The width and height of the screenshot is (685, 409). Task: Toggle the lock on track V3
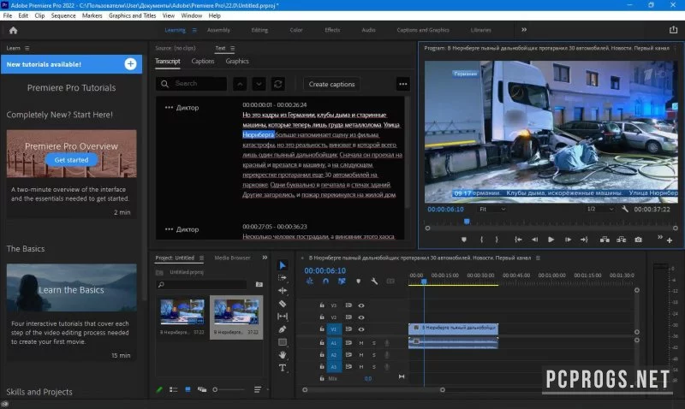click(x=322, y=305)
